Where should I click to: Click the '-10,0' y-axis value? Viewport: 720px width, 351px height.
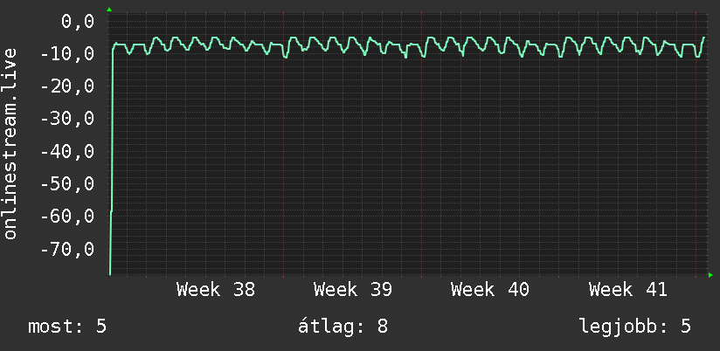[67, 53]
